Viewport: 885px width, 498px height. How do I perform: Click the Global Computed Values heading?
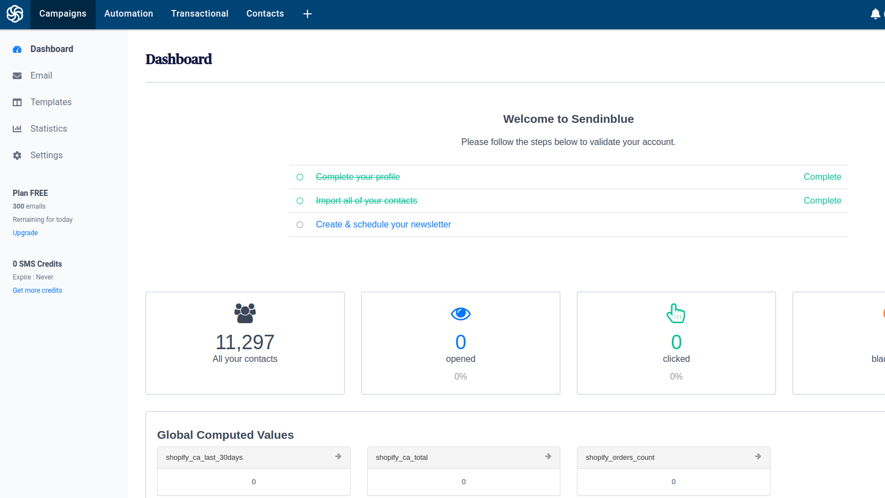click(x=225, y=435)
